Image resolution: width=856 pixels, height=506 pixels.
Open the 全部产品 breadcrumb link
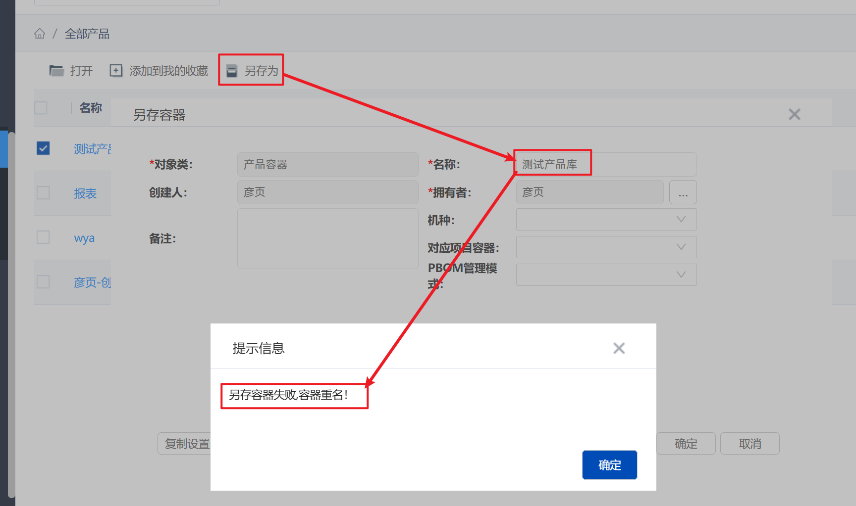[87, 34]
